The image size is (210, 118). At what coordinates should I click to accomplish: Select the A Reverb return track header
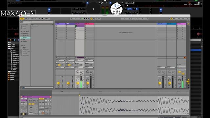pyautogui.click(x=162, y=24)
